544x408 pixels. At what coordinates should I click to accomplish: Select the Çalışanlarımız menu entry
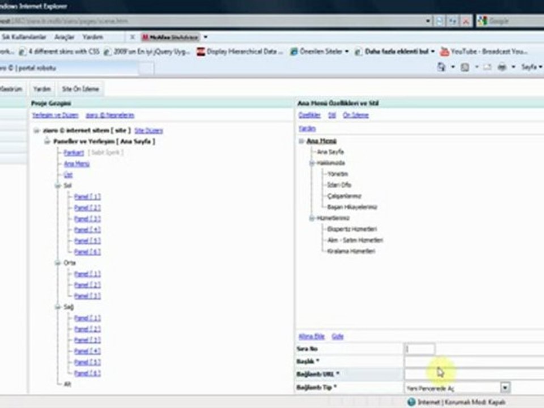pyautogui.click(x=345, y=196)
